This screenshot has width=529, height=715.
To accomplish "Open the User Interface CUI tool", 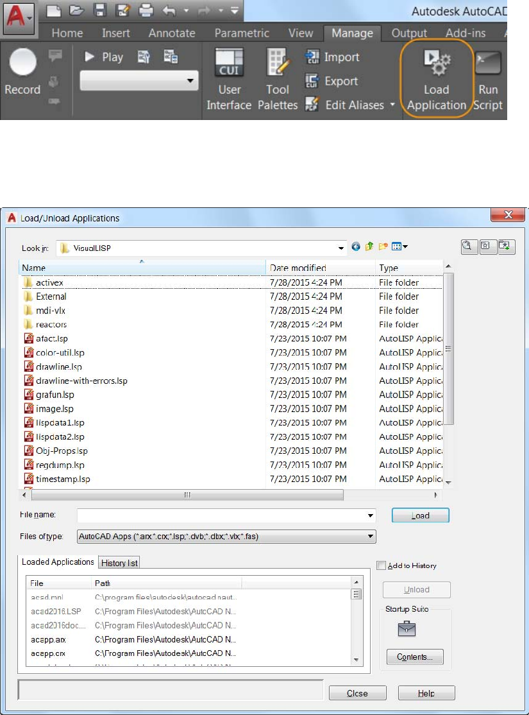I will tap(229, 80).
